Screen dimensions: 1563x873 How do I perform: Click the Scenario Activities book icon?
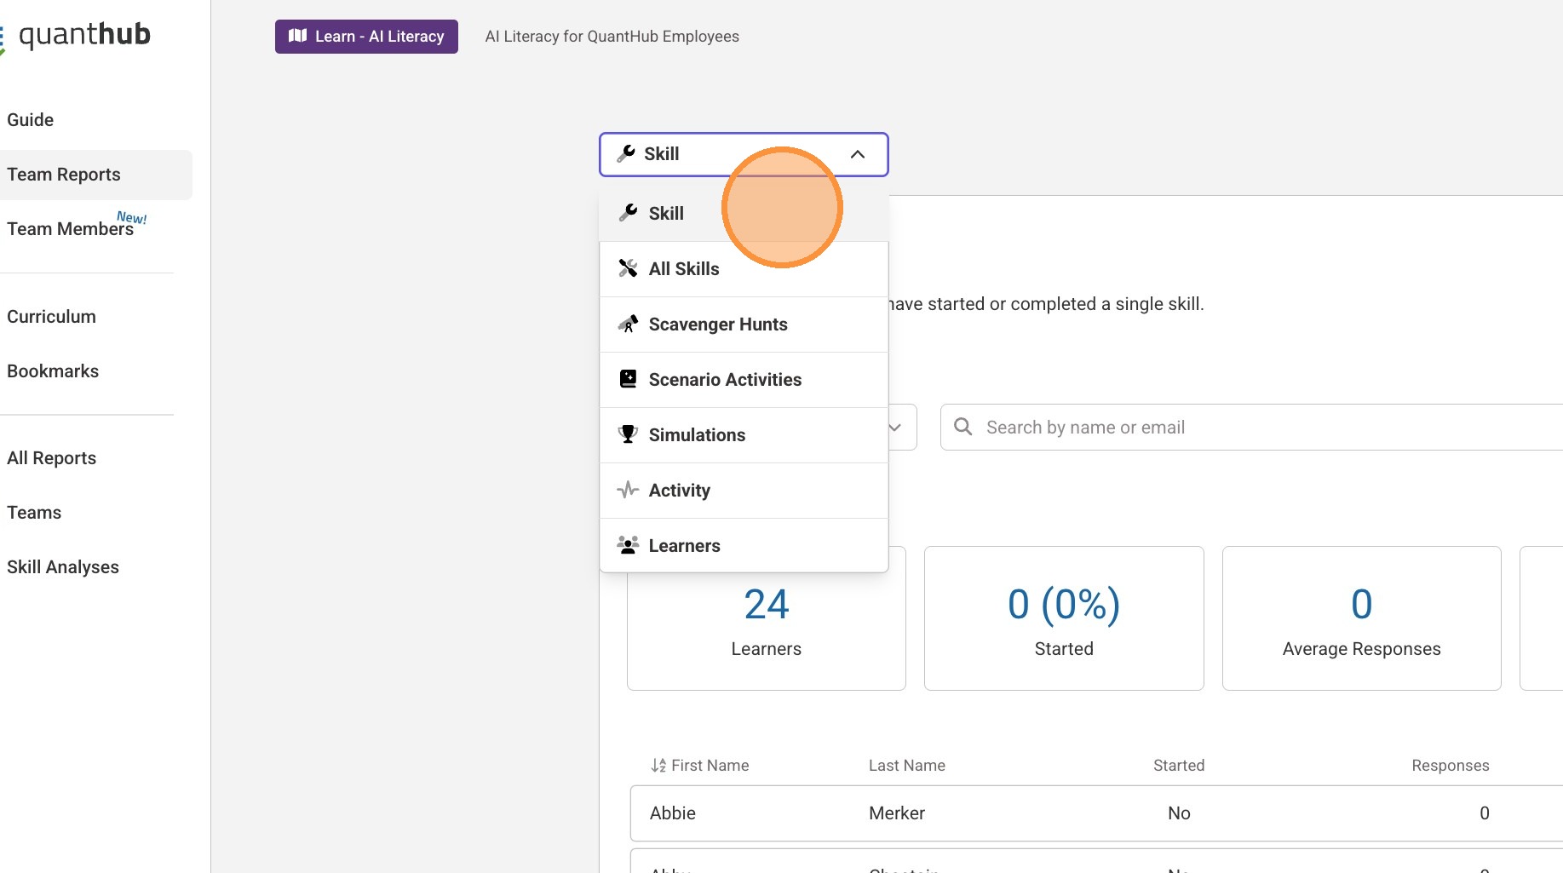pyautogui.click(x=629, y=379)
